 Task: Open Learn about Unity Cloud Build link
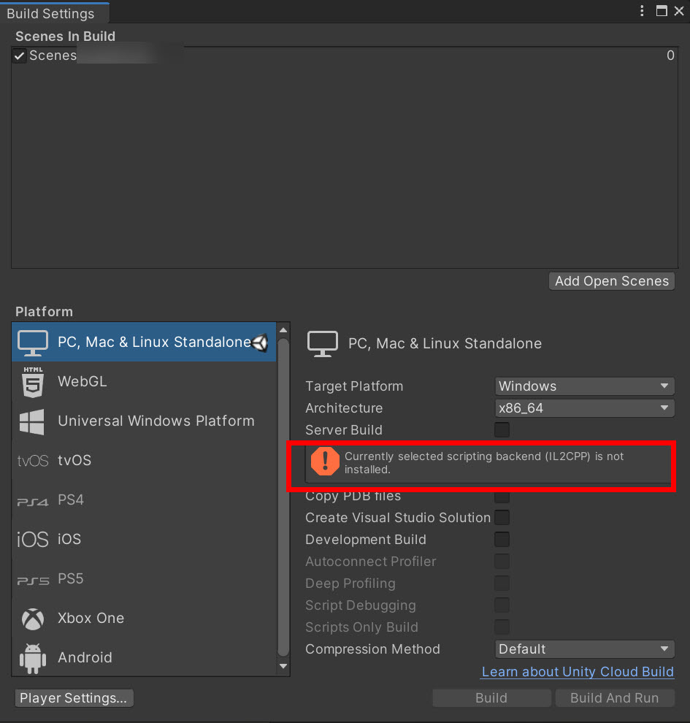point(578,672)
